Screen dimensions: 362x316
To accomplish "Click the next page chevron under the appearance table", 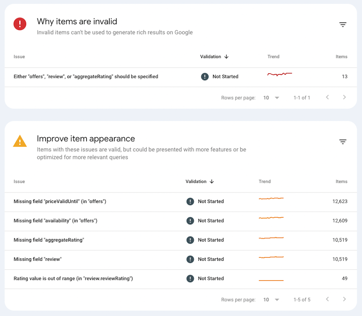I will tap(344, 299).
